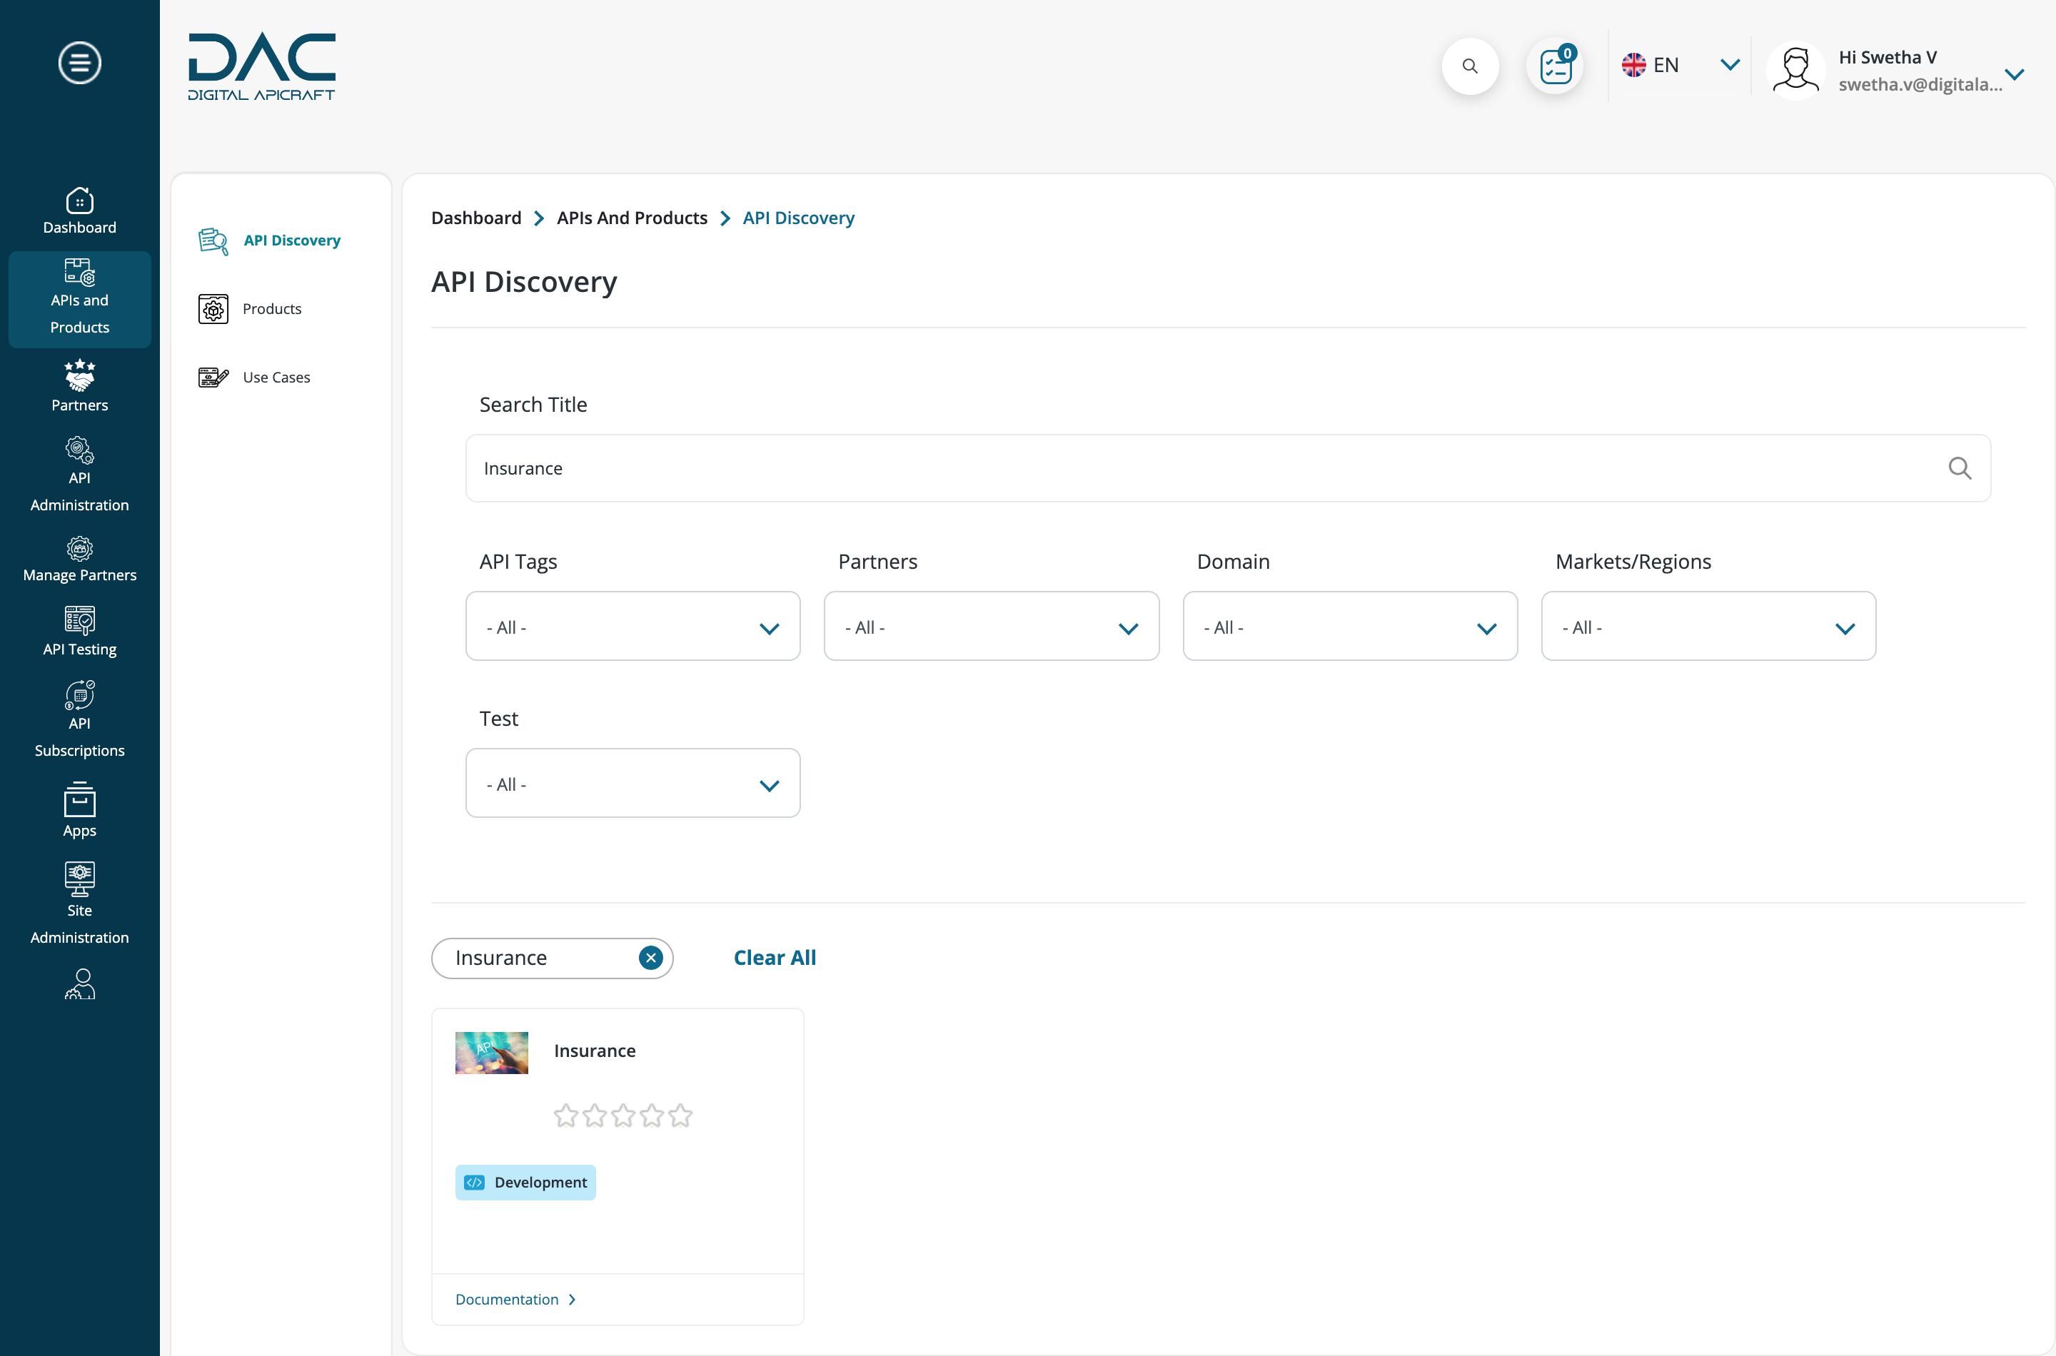Click the DAC Digital Apicraft logo
The image size is (2056, 1356).
point(262,66)
